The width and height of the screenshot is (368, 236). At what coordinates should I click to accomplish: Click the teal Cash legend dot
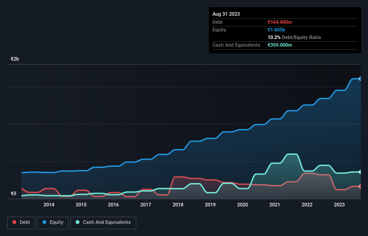(x=78, y=222)
